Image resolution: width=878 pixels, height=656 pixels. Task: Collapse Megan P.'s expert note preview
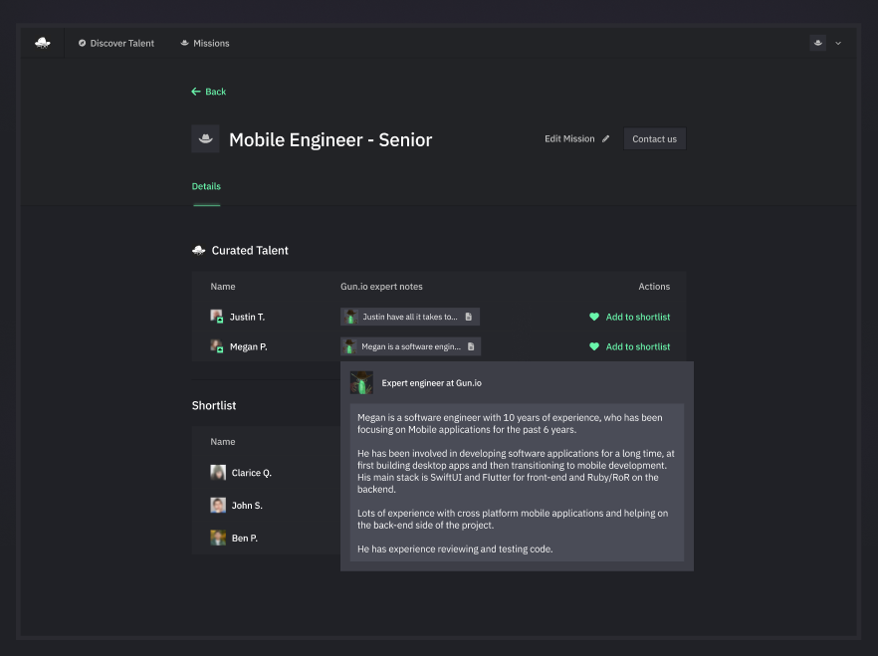pyautogui.click(x=411, y=347)
